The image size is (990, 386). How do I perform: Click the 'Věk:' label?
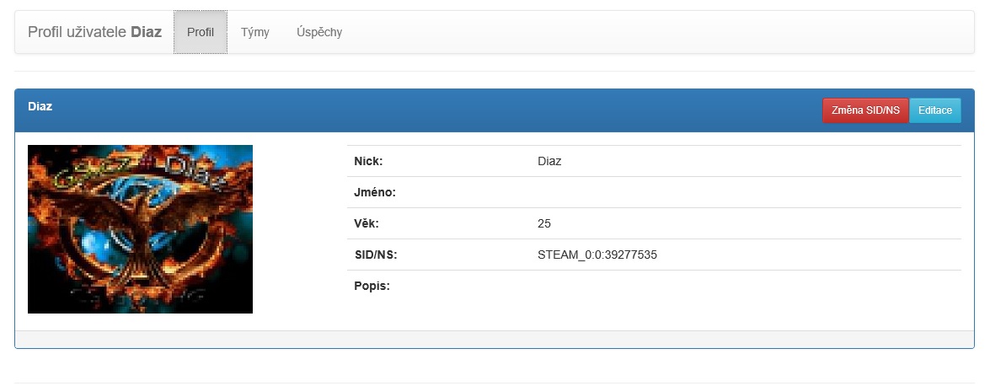point(367,223)
